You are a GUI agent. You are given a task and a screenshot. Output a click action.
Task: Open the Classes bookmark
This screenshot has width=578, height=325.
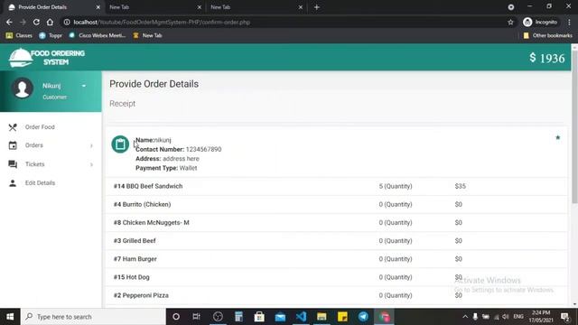19,35
